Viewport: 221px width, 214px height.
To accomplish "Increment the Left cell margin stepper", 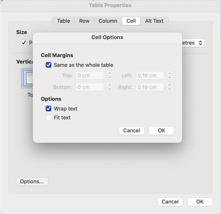I will pyautogui.click(x=170, y=74).
